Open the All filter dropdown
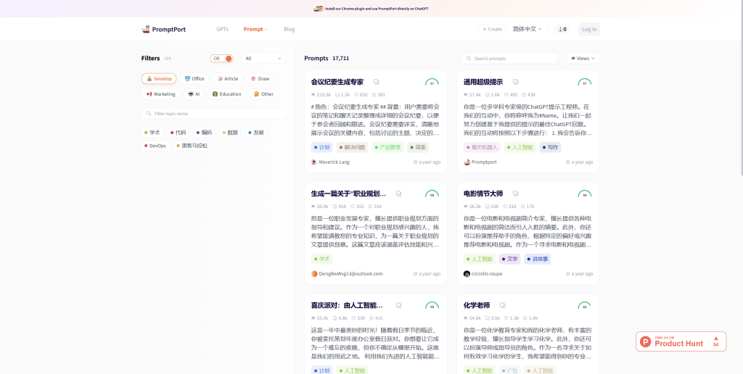The image size is (743, 374). coord(263,58)
